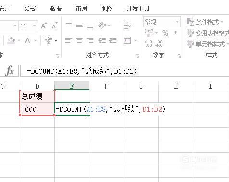Increase indent
The image size is (229, 182).
113,40
